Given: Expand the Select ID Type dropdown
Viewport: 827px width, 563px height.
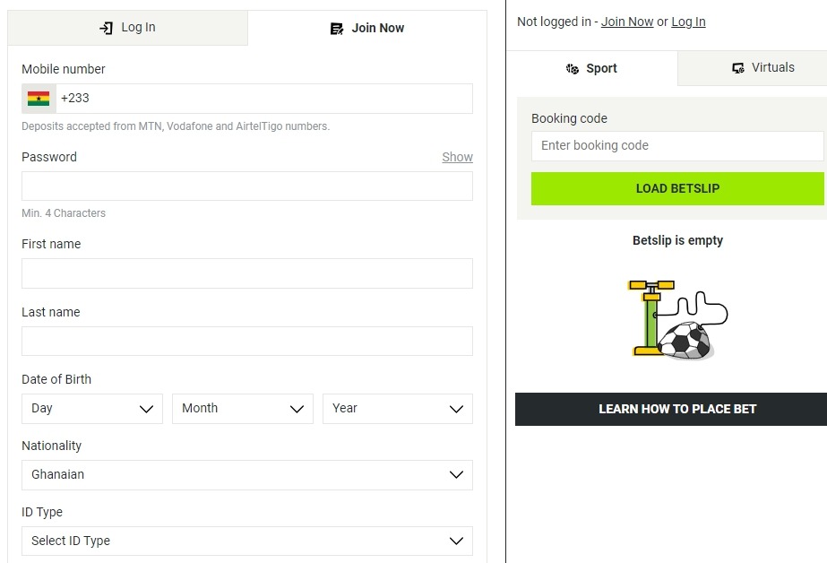Looking at the screenshot, I should (247, 541).
